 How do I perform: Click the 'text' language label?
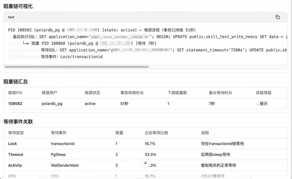(11, 17)
